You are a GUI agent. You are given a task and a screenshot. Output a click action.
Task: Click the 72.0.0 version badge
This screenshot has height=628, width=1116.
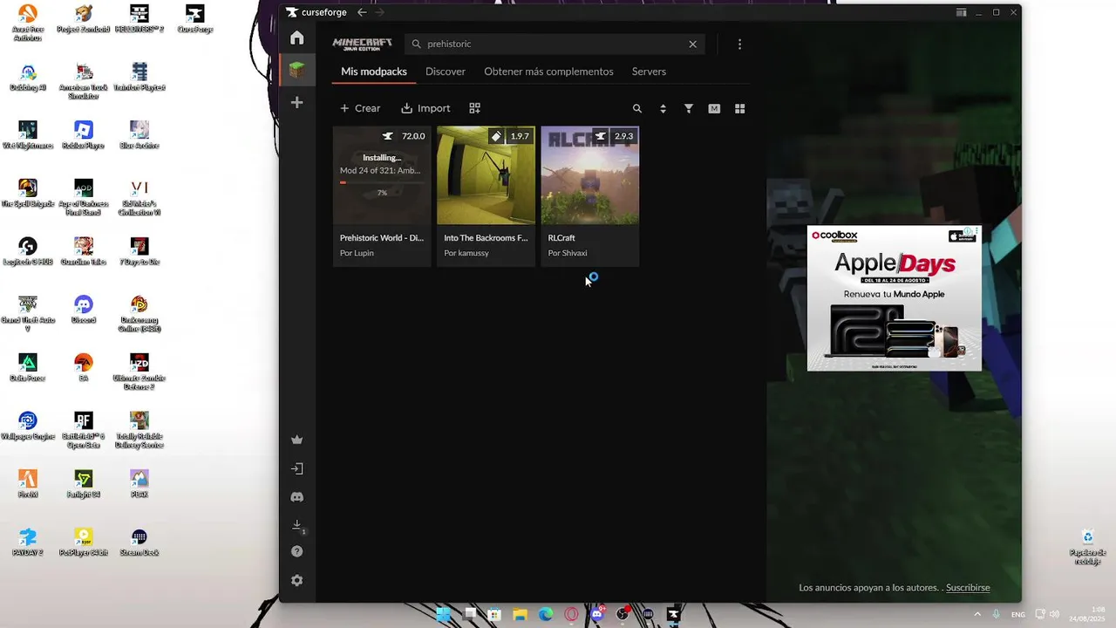tap(405, 136)
